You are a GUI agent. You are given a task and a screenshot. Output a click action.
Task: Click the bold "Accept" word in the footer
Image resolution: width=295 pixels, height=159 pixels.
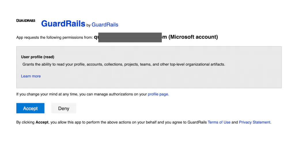pyautogui.click(x=42, y=122)
